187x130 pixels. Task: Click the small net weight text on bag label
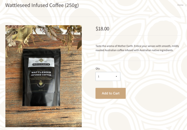[x=41, y=90]
